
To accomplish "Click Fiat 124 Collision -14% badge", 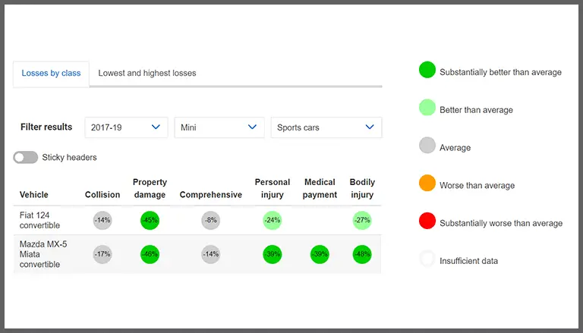I will click(102, 221).
